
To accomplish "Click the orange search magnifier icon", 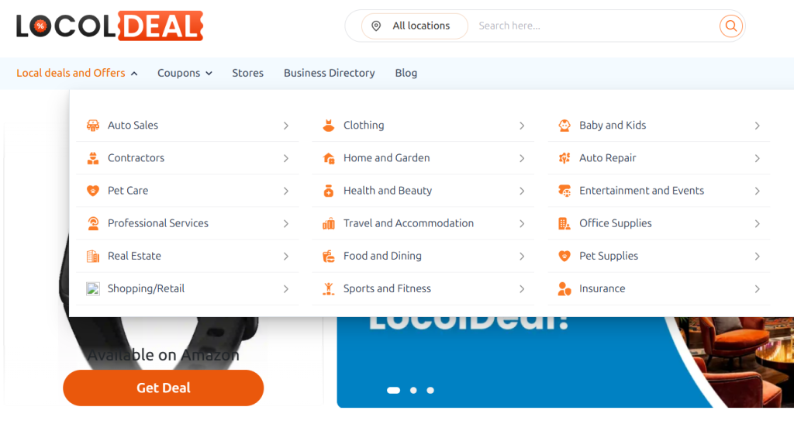I will (730, 26).
